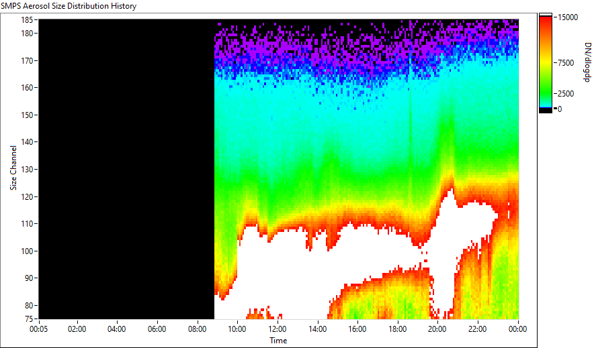Click the 80 size channel axis value
The image size is (594, 348).
point(29,306)
